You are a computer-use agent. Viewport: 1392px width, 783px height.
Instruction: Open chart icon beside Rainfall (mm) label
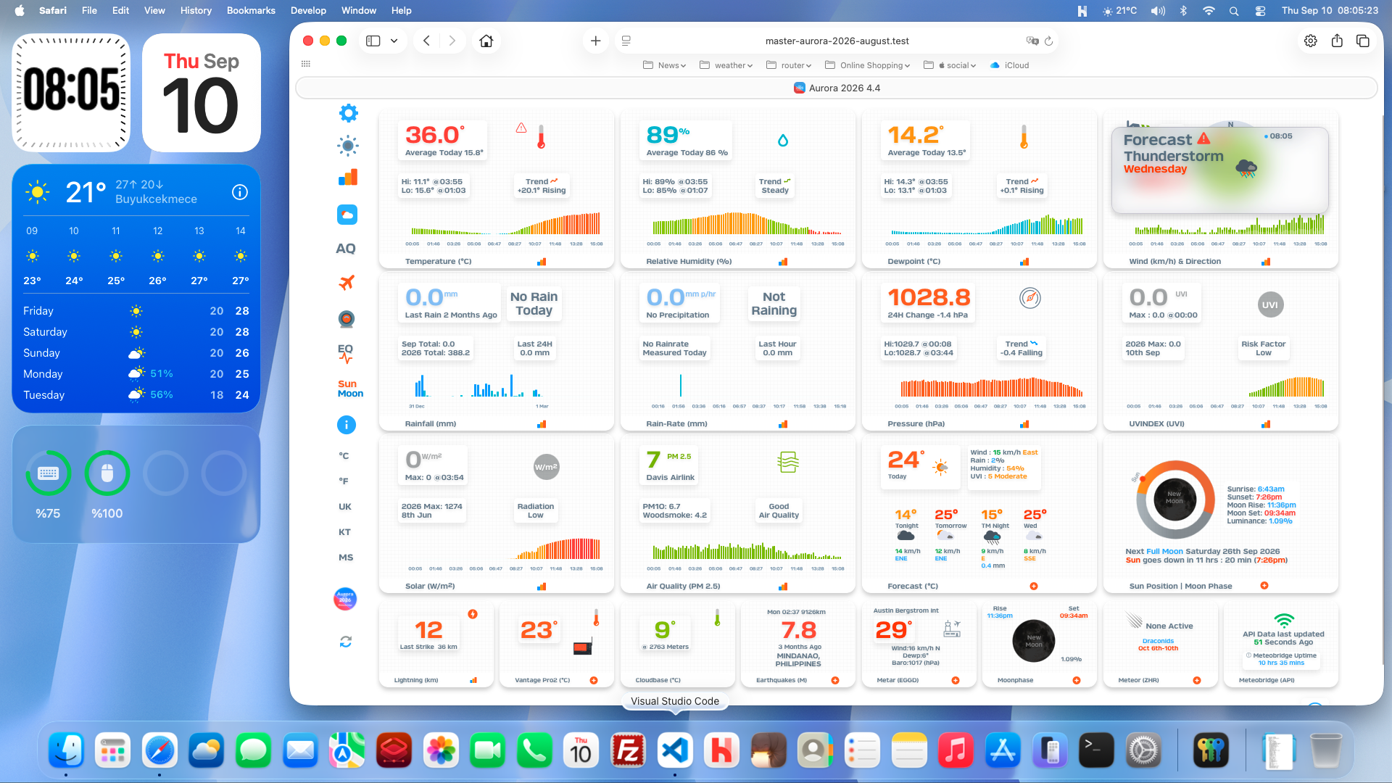(542, 424)
